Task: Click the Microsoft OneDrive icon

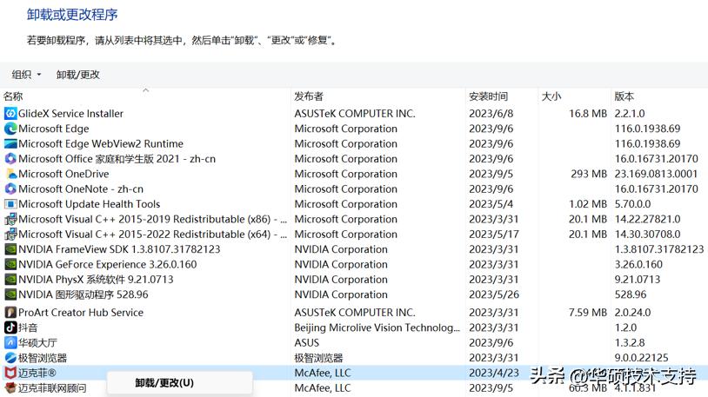Action: (x=10, y=174)
